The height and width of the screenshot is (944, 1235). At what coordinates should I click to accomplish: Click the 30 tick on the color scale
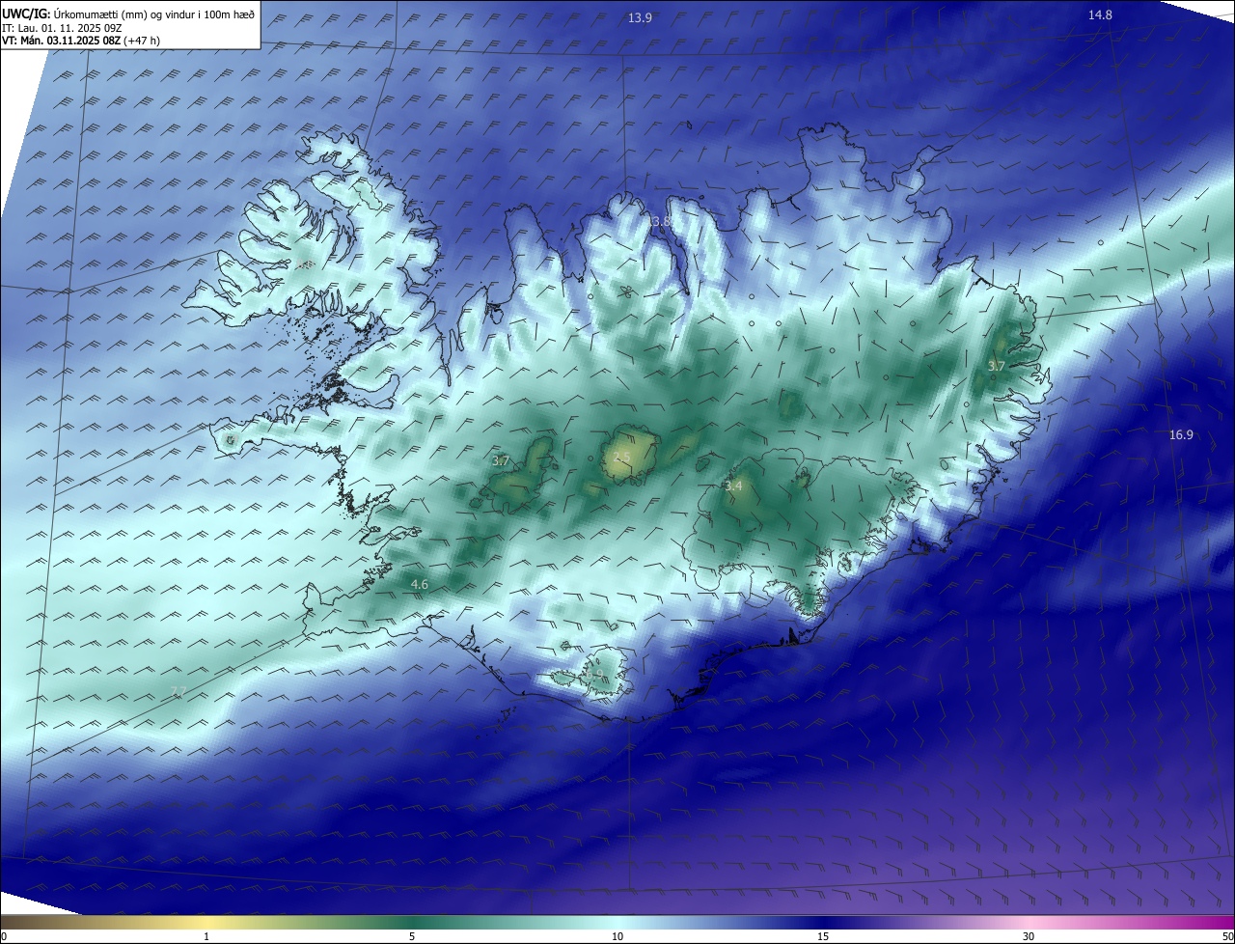click(1029, 937)
